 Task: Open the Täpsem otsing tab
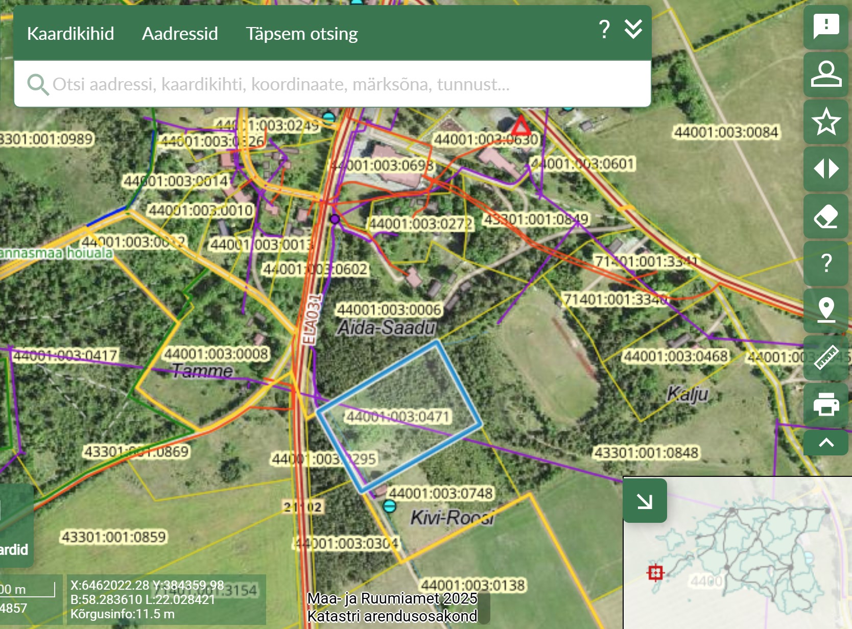pos(301,34)
